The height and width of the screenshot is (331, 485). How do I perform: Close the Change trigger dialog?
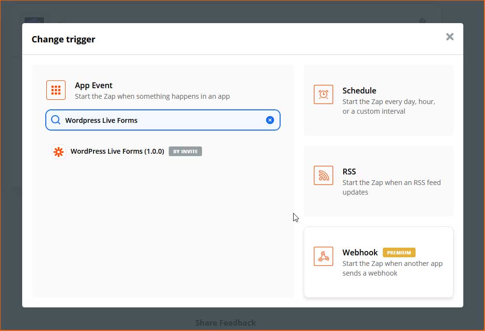tap(450, 37)
